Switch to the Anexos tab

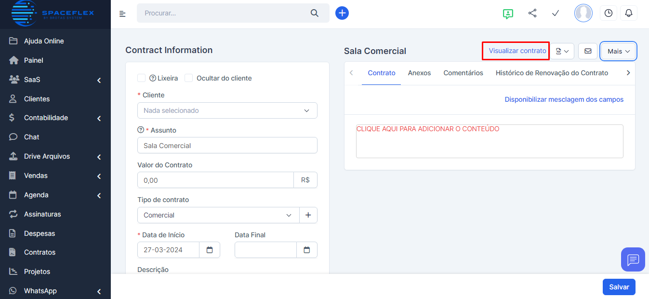click(x=419, y=73)
